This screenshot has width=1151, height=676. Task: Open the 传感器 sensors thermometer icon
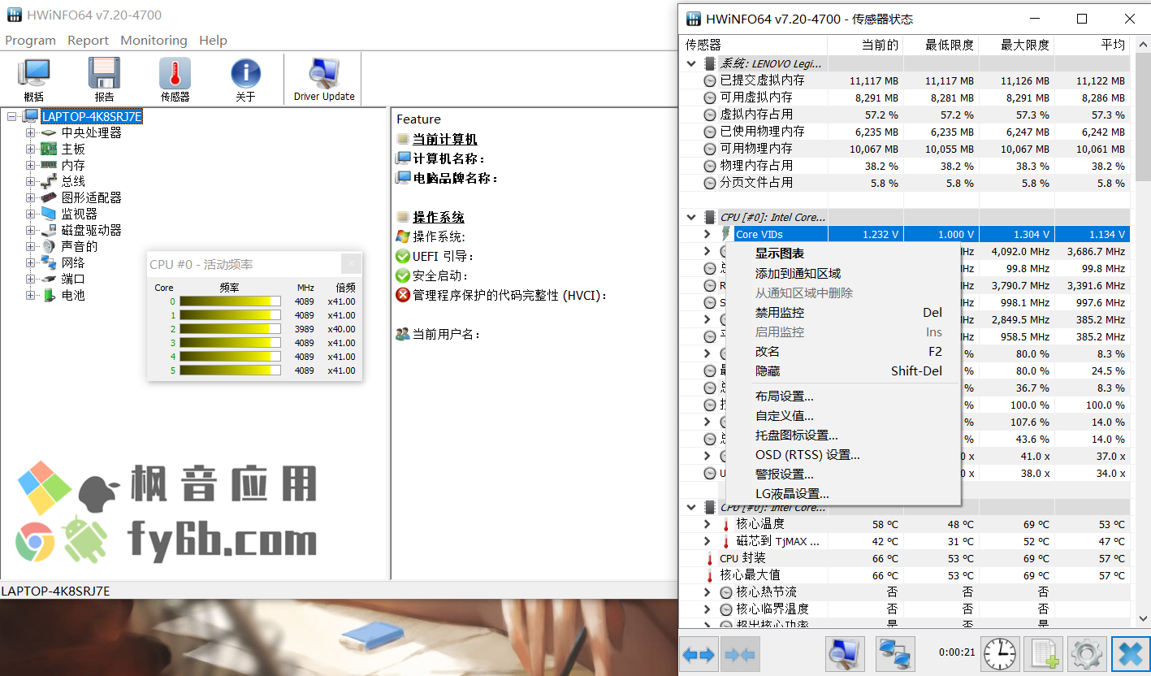pos(175,80)
